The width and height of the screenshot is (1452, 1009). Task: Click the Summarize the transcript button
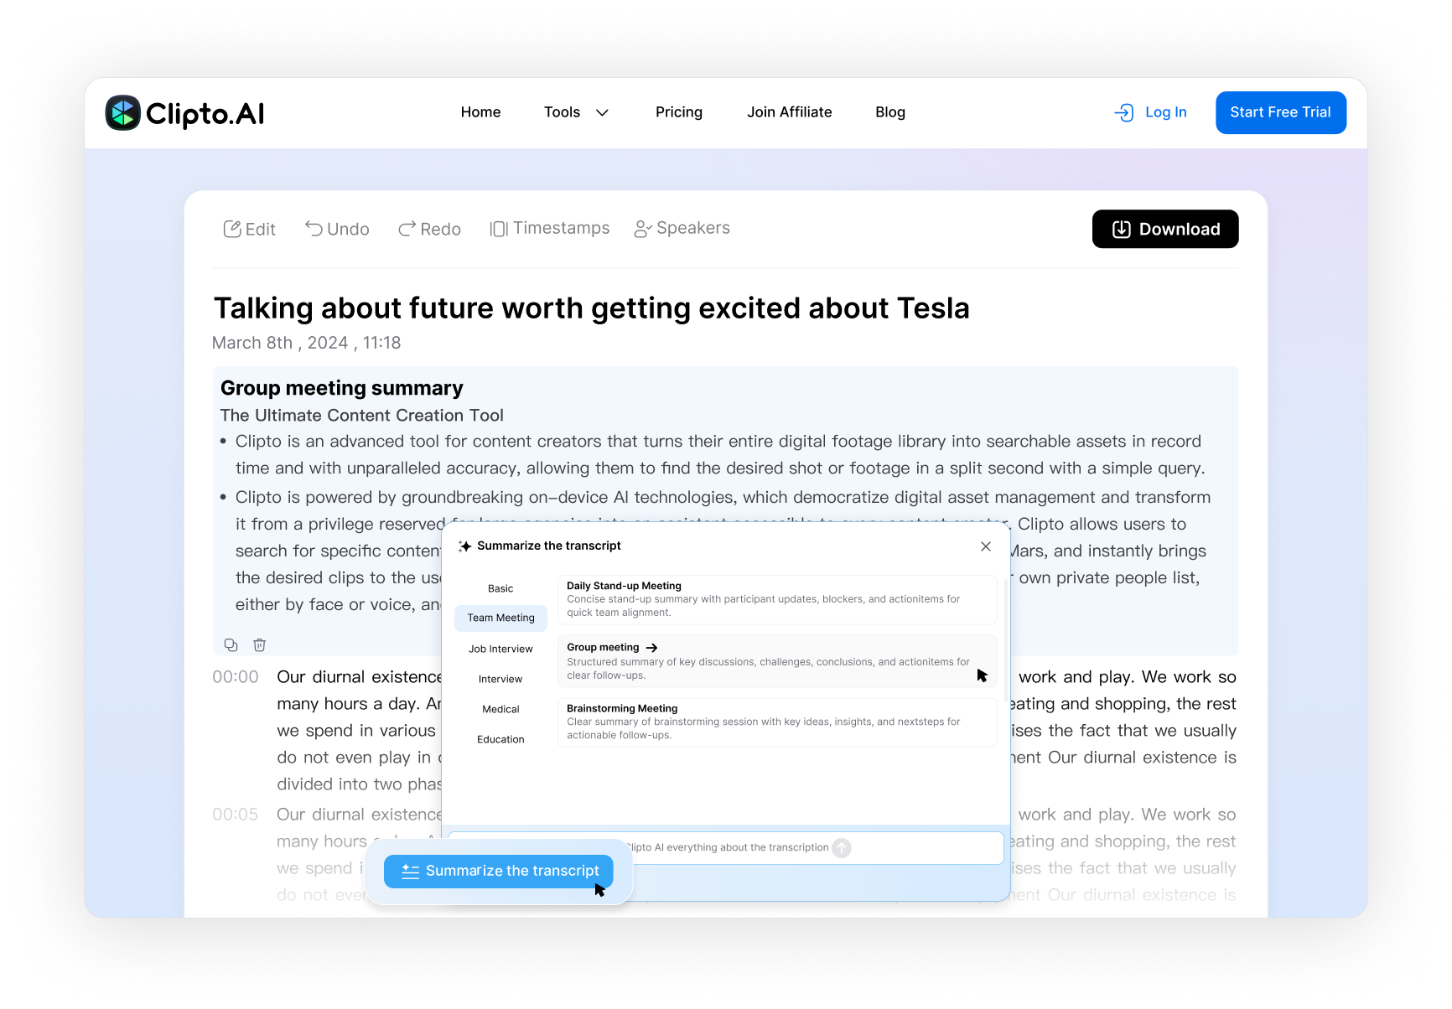[498, 872]
